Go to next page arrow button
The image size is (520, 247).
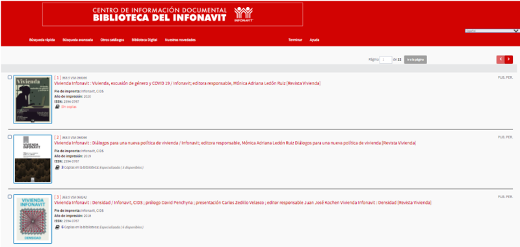(x=509, y=59)
